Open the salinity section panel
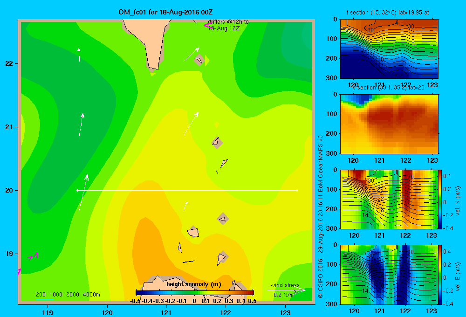466x317 pixels. 389,124
